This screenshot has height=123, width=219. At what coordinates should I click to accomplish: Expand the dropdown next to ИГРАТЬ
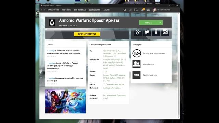click(160, 23)
